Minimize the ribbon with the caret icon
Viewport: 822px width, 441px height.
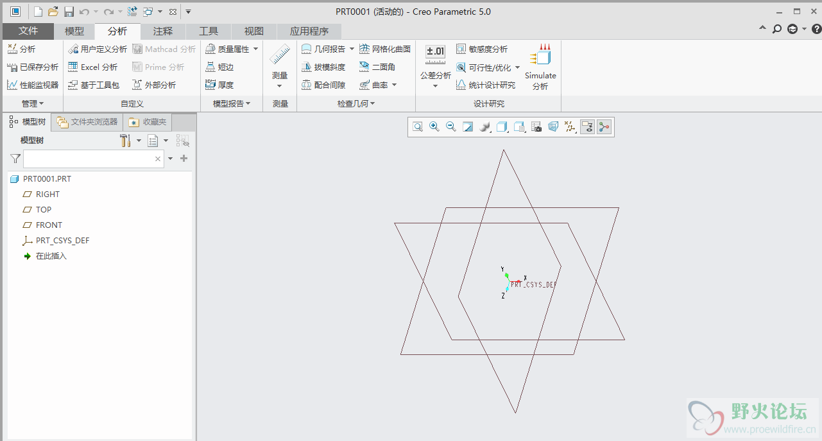coord(762,29)
